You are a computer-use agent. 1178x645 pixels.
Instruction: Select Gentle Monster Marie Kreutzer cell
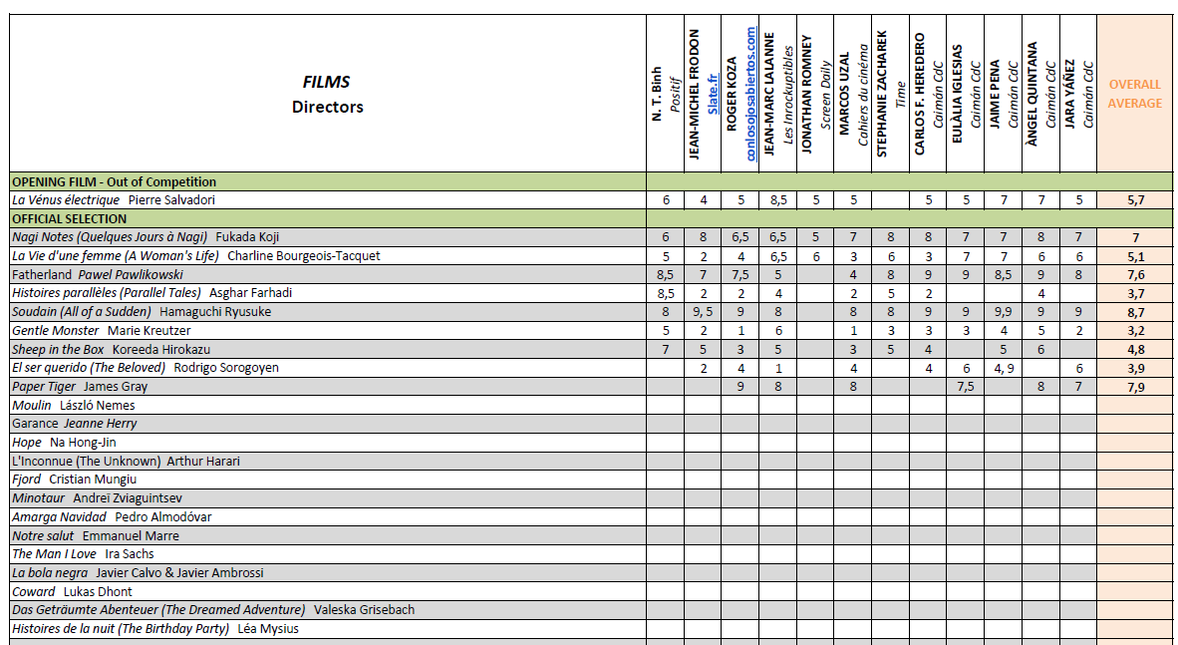coord(328,331)
